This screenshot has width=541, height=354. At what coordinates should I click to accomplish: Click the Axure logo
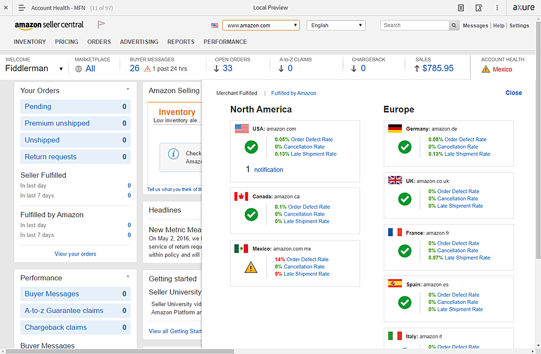tap(524, 7)
